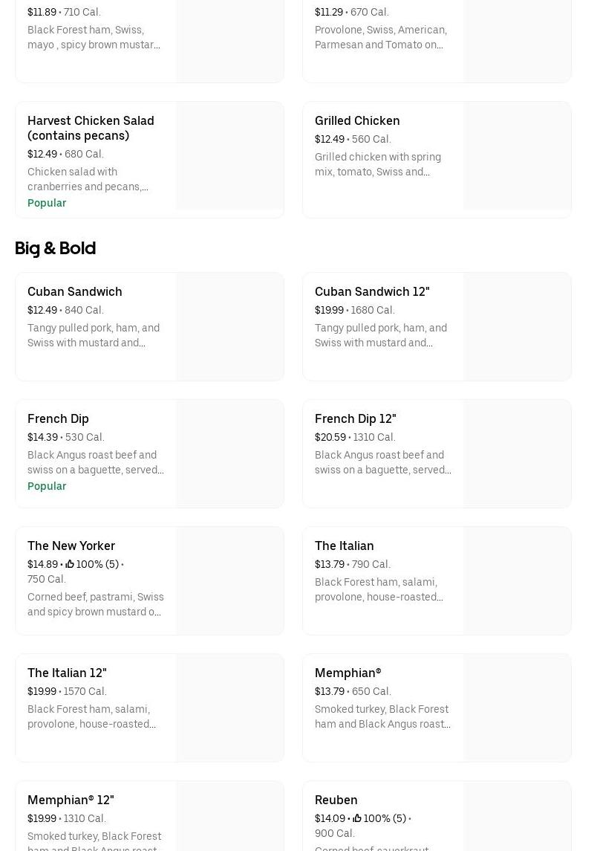Select The Italian 12" item title

click(67, 673)
